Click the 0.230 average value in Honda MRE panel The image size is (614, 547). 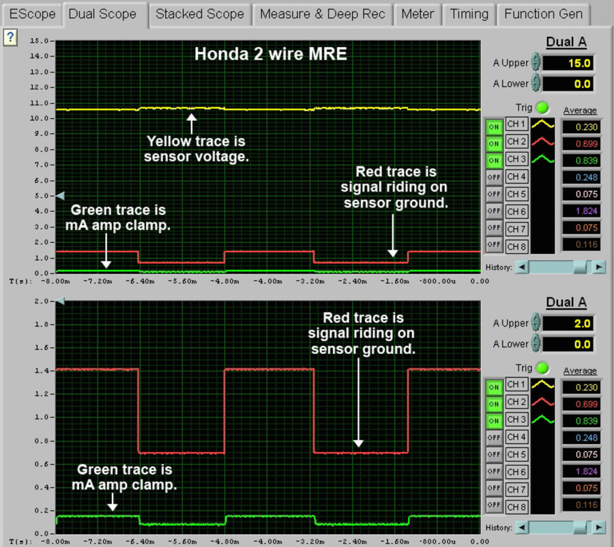pos(581,127)
